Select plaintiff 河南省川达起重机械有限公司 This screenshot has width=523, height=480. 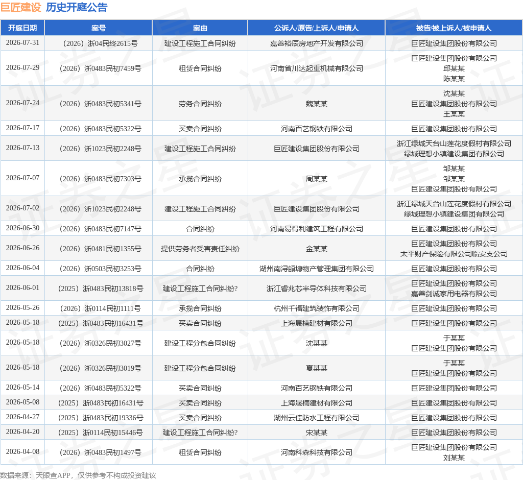point(317,68)
